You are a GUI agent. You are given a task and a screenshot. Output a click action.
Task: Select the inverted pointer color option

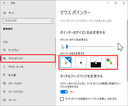[x=96, y=62]
